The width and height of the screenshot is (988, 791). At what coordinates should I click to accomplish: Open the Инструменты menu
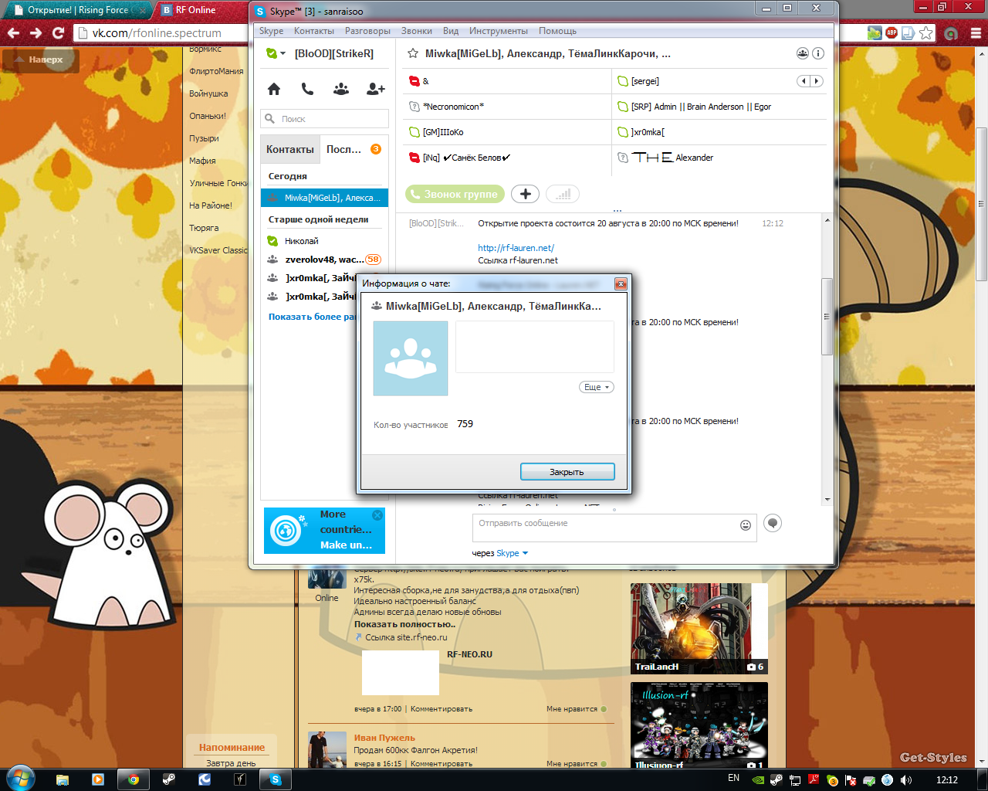click(499, 31)
